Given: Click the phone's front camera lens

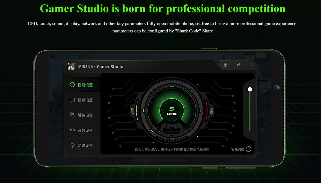Looking at the screenshot, I should coord(277,87).
